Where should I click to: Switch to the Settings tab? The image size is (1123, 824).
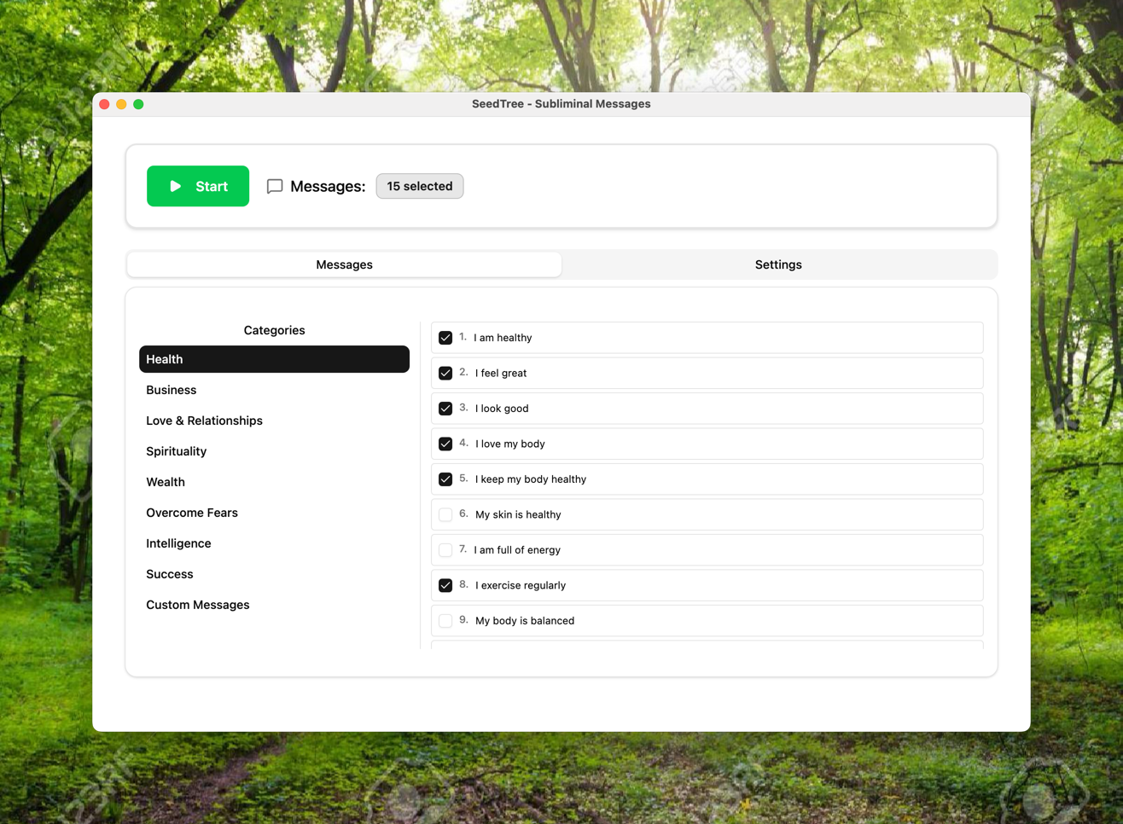pyautogui.click(x=777, y=264)
